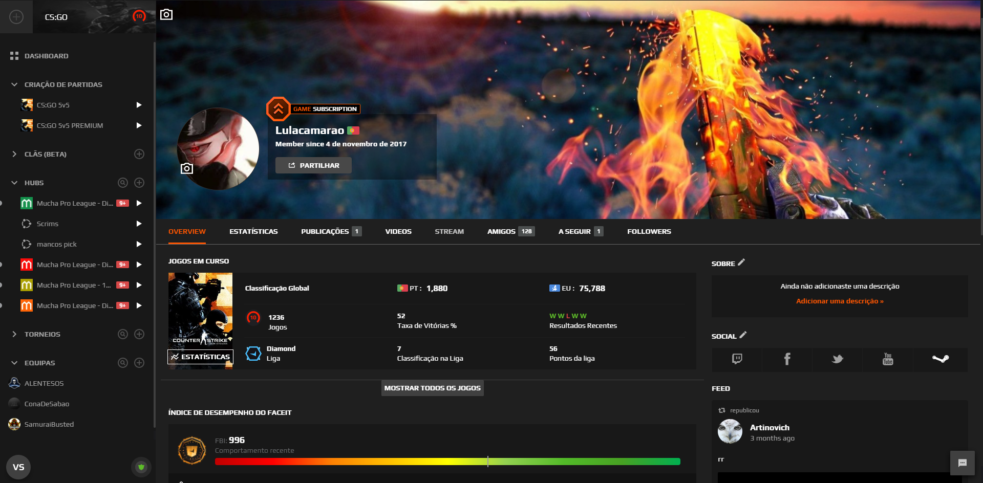Open the chat bubble widget
983x483 pixels.
[x=963, y=463]
